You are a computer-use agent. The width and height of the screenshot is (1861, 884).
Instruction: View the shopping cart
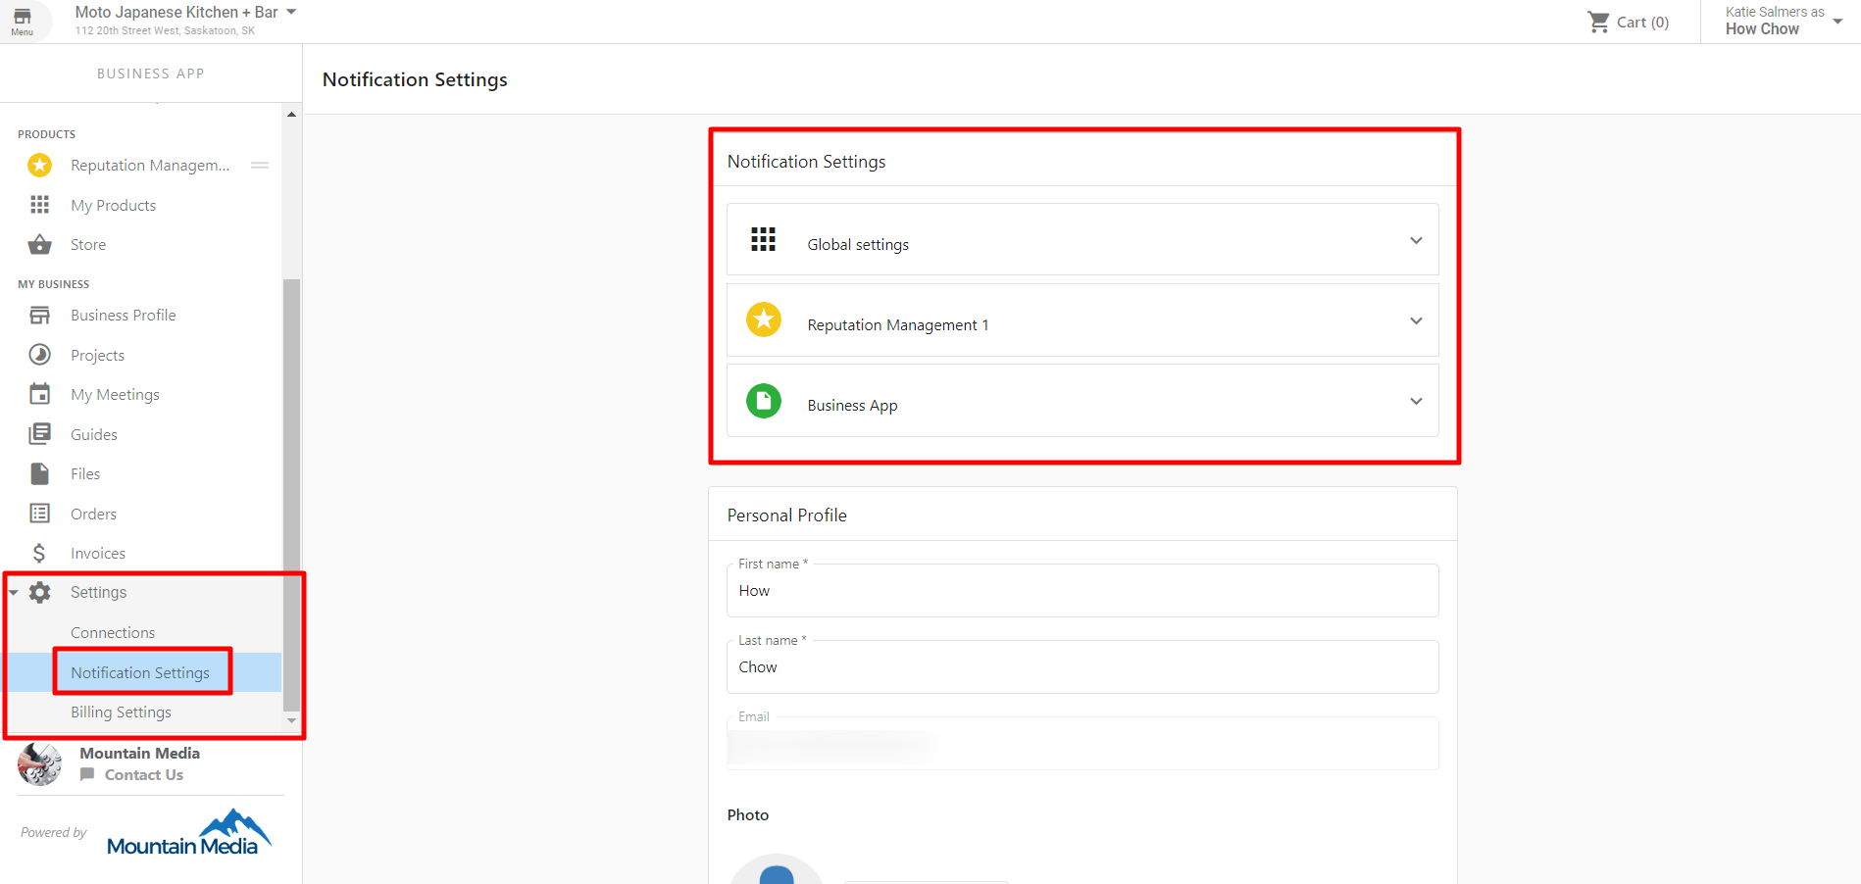coord(1628,21)
